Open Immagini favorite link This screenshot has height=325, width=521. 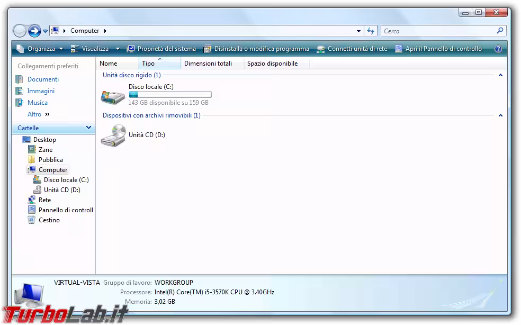(x=41, y=91)
